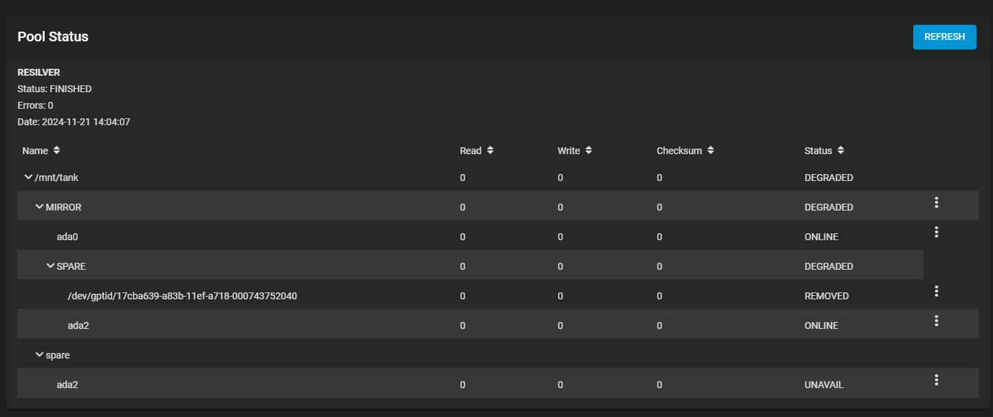Collapse the MIRROR vdev node
The height and width of the screenshot is (417, 993).
[39, 207]
